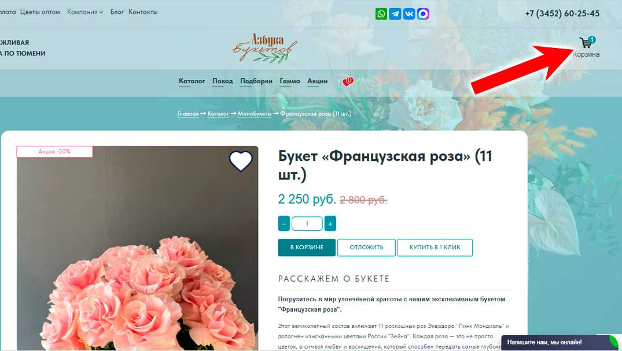
Task: Open the Каталог menu item
Action: (x=192, y=81)
